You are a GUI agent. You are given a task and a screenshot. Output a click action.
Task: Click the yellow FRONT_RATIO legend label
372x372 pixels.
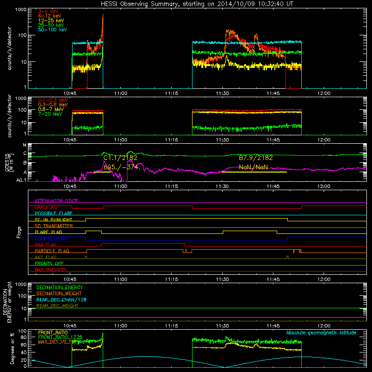53,332
